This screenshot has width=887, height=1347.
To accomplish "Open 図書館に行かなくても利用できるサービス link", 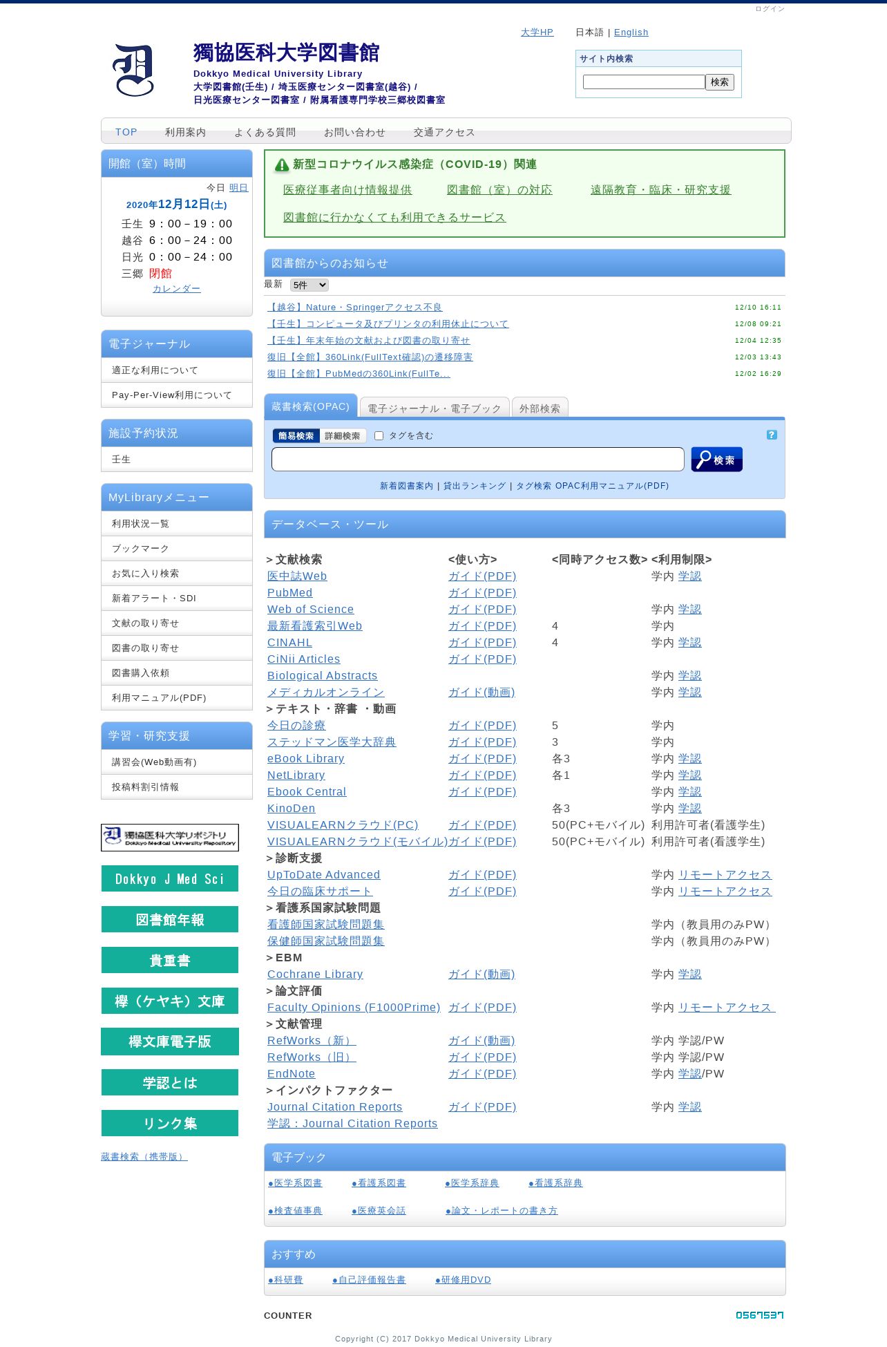I will tap(394, 218).
